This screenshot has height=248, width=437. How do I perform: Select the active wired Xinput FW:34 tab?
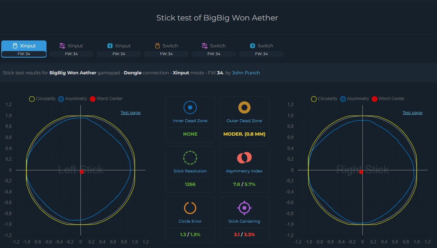(24, 49)
